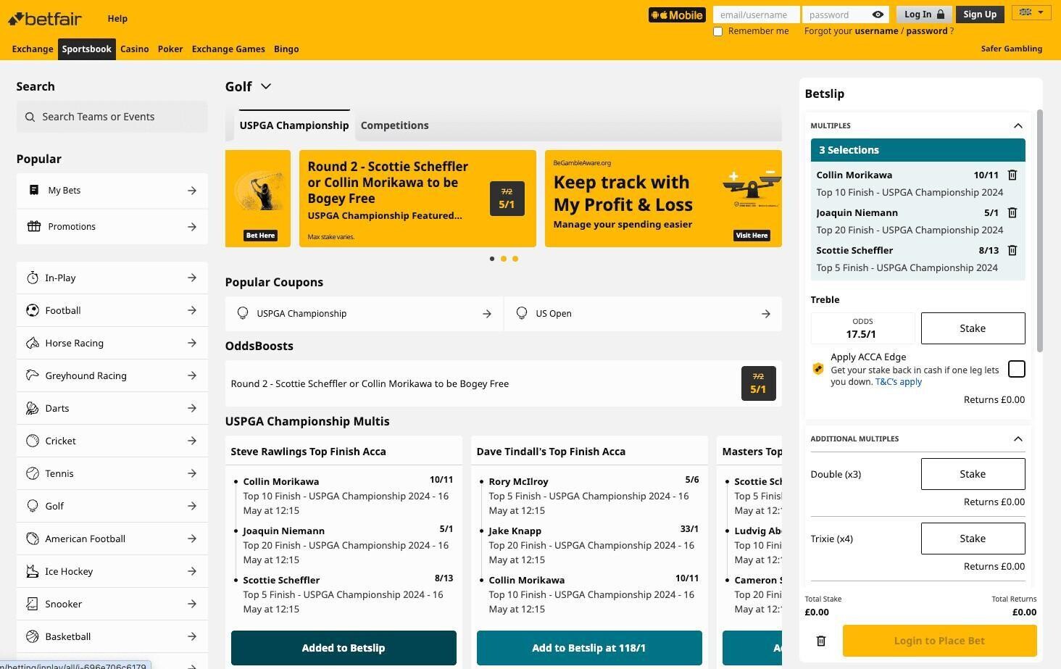The height and width of the screenshot is (669, 1061).
Task: Click the American Football icon
Action: click(32, 539)
